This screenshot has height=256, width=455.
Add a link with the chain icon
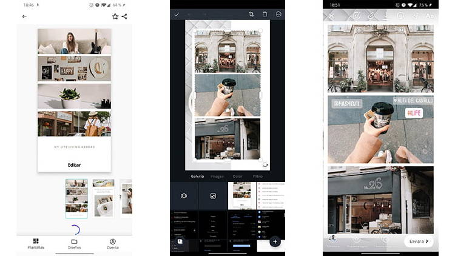tap(371, 16)
